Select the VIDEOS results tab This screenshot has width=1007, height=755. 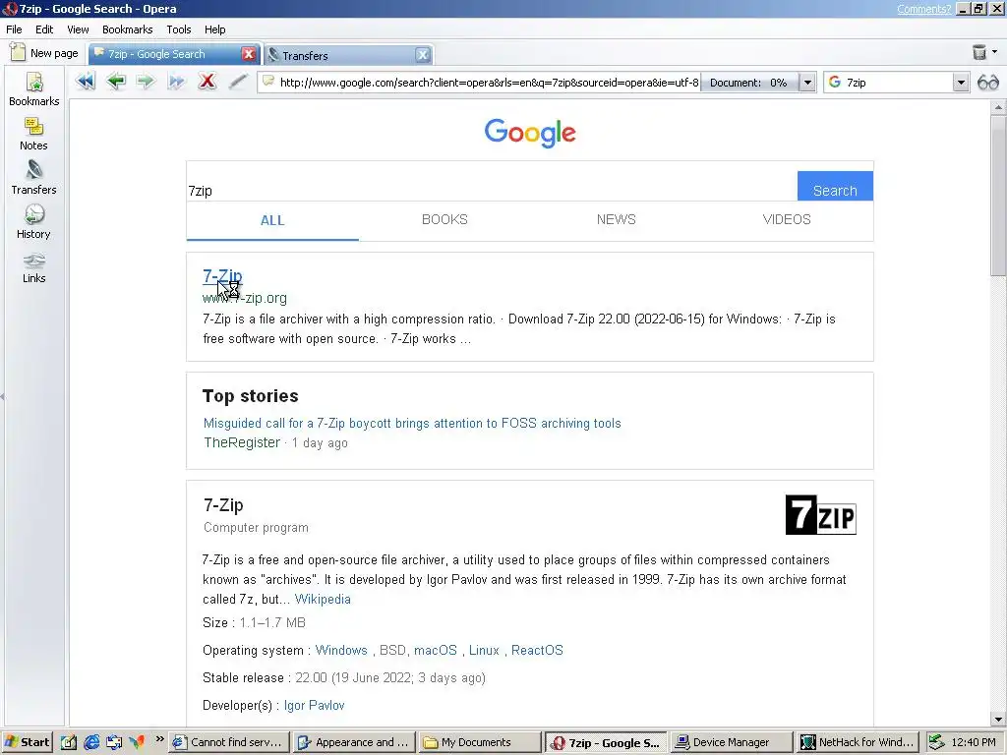[787, 219]
